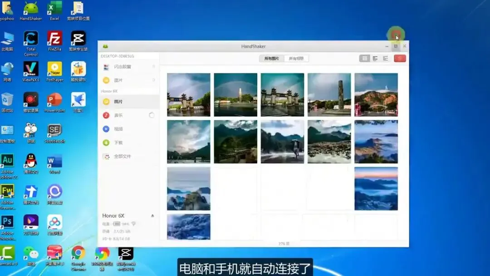Launch Adobe Photoshop desktop icon
490x276 pixels.
point(8,227)
